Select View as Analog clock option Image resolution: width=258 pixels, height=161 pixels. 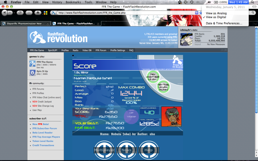(x=216, y=13)
